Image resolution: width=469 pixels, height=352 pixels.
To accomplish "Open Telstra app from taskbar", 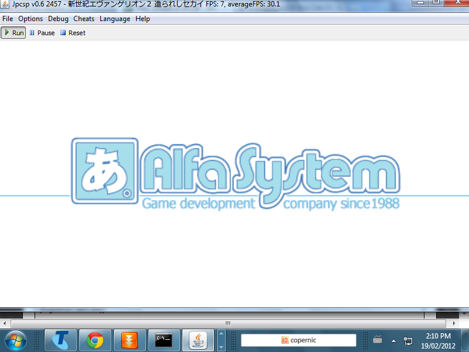I will 61,340.
